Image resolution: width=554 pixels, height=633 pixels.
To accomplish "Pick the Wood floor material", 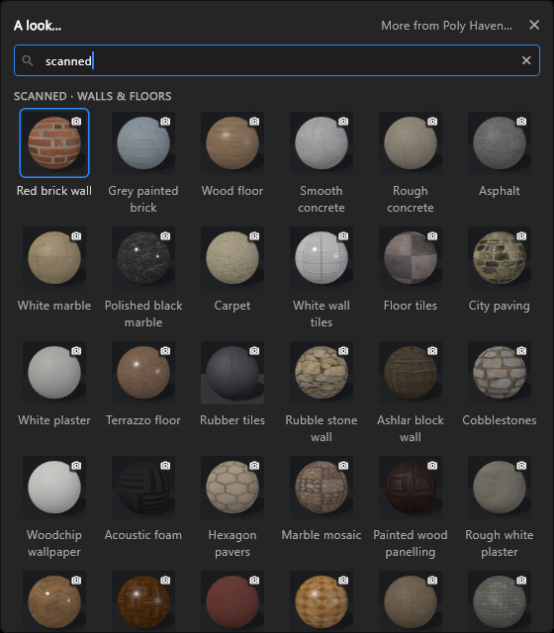I will (232, 142).
